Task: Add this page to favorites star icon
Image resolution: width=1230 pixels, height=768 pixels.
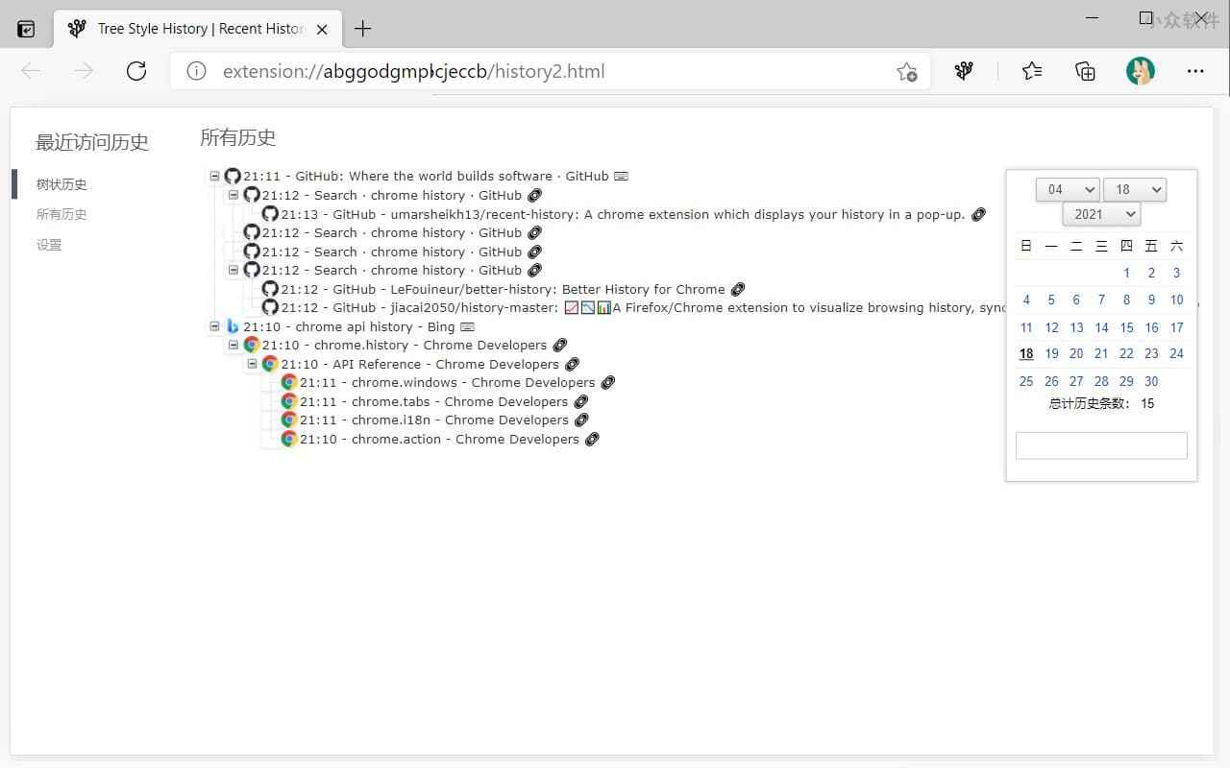Action: coord(906,71)
